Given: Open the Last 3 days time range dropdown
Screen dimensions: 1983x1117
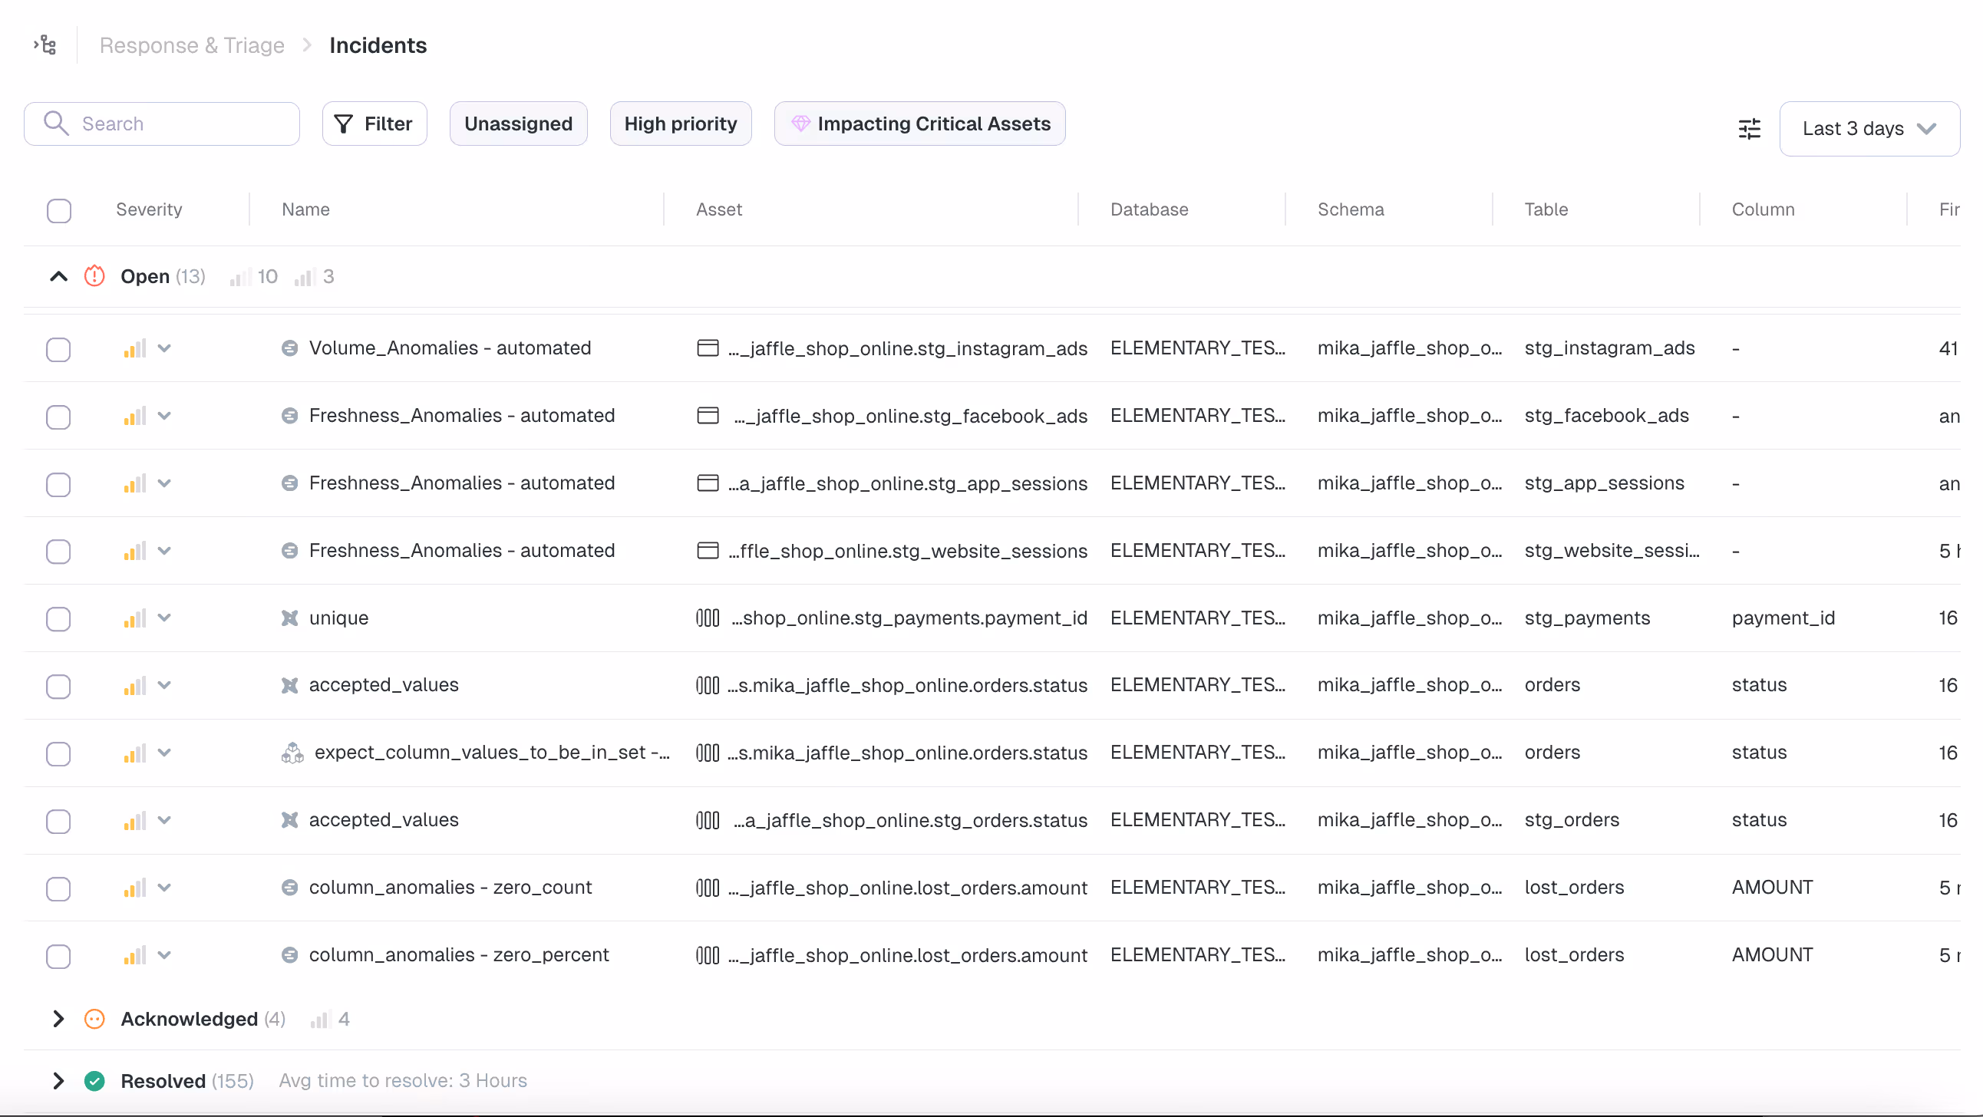Looking at the screenshot, I should tap(1869, 129).
